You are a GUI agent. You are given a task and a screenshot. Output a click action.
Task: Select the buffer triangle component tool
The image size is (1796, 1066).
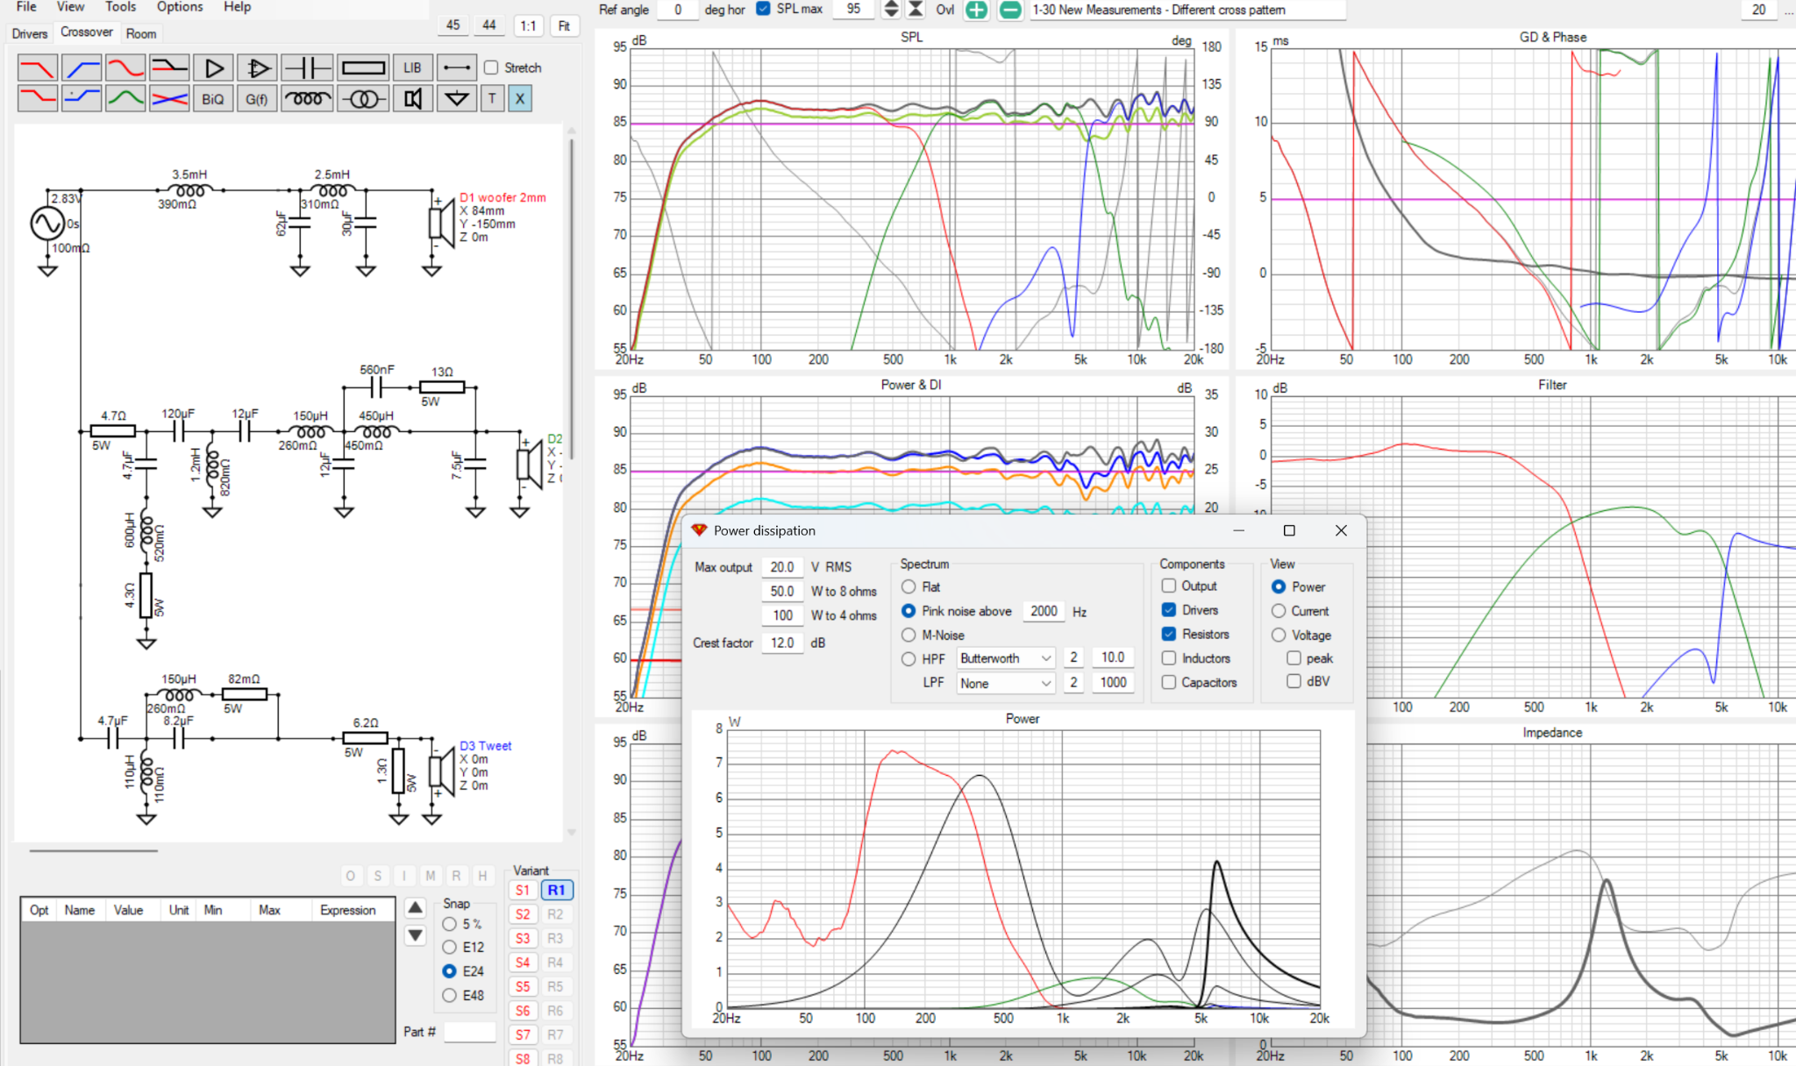(213, 68)
